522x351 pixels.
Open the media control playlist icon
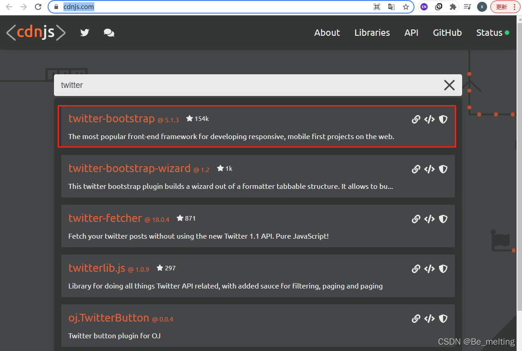[468, 7]
